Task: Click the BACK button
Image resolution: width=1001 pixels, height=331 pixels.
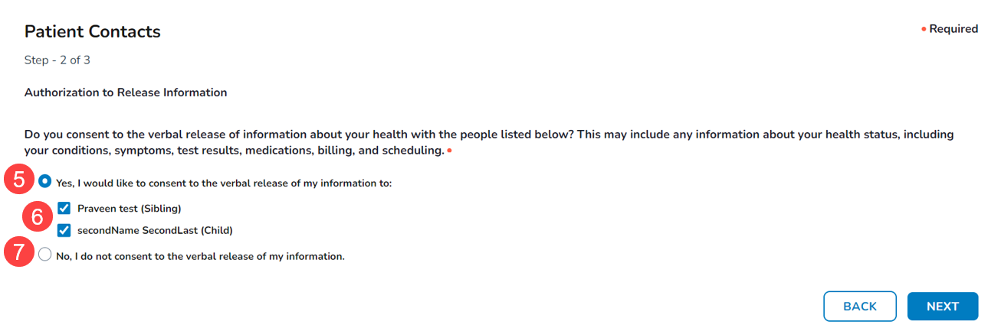Action: point(859,306)
